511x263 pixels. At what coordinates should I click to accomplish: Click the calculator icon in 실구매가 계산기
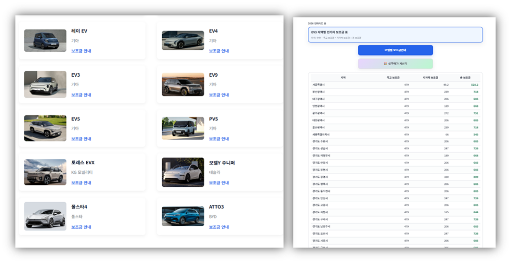[385, 64]
